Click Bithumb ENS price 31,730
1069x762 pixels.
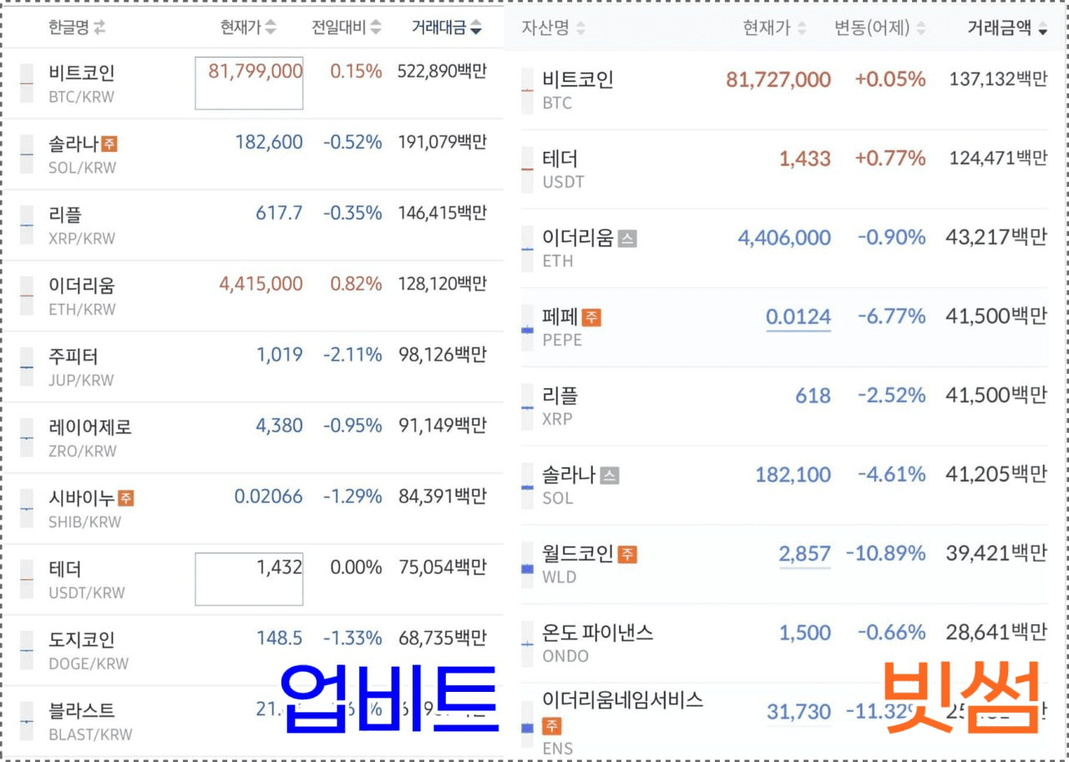click(x=799, y=712)
